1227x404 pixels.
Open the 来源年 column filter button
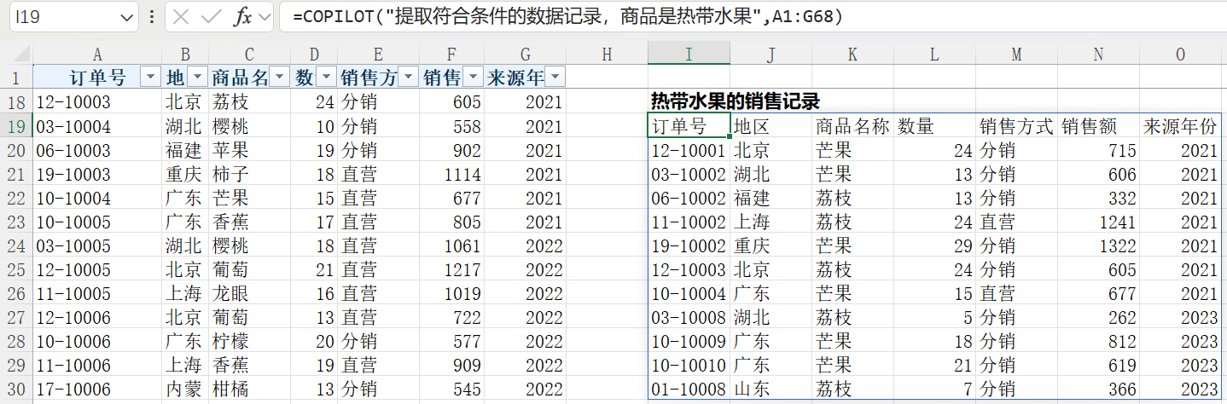pyautogui.click(x=555, y=78)
